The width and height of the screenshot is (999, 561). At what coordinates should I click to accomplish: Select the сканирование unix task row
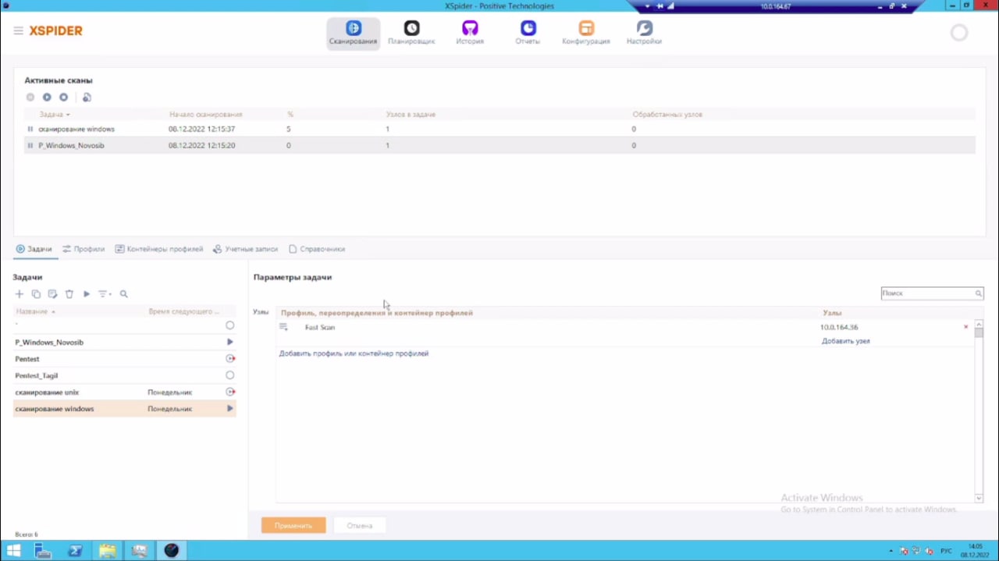(x=124, y=392)
